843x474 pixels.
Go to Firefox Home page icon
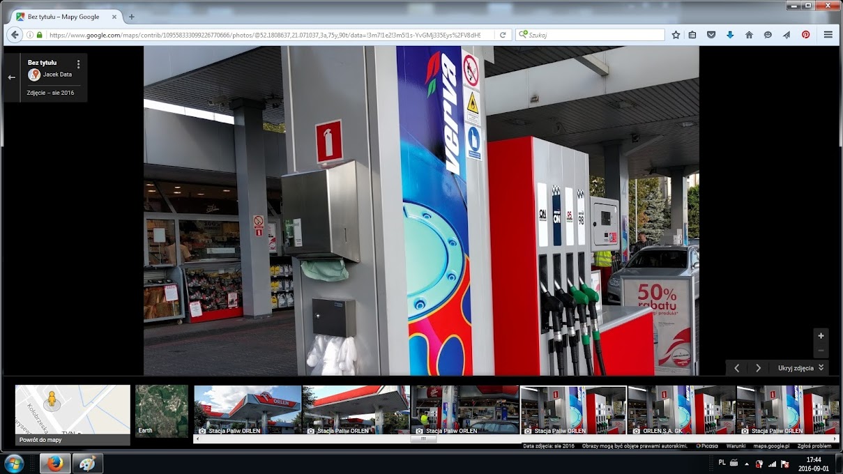pyautogui.click(x=749, y=35)
